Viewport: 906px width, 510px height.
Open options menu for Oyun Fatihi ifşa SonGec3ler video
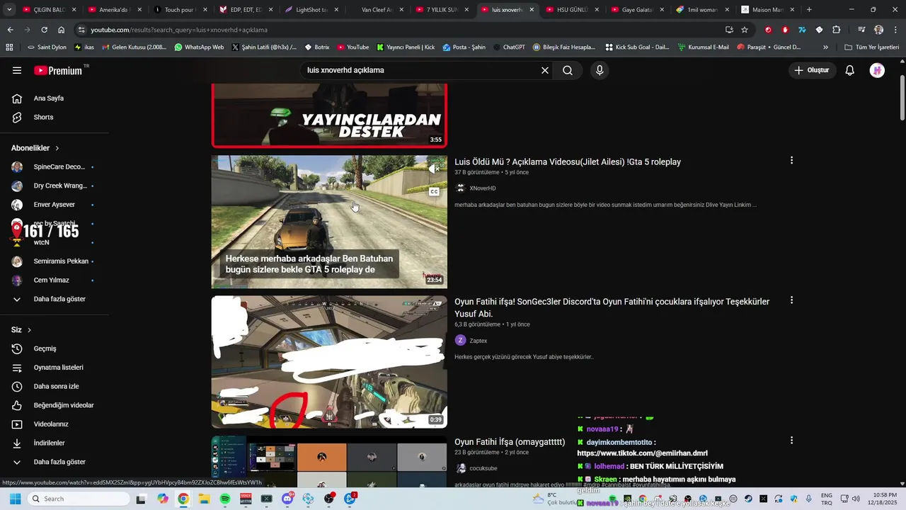(x=791, y=300)
